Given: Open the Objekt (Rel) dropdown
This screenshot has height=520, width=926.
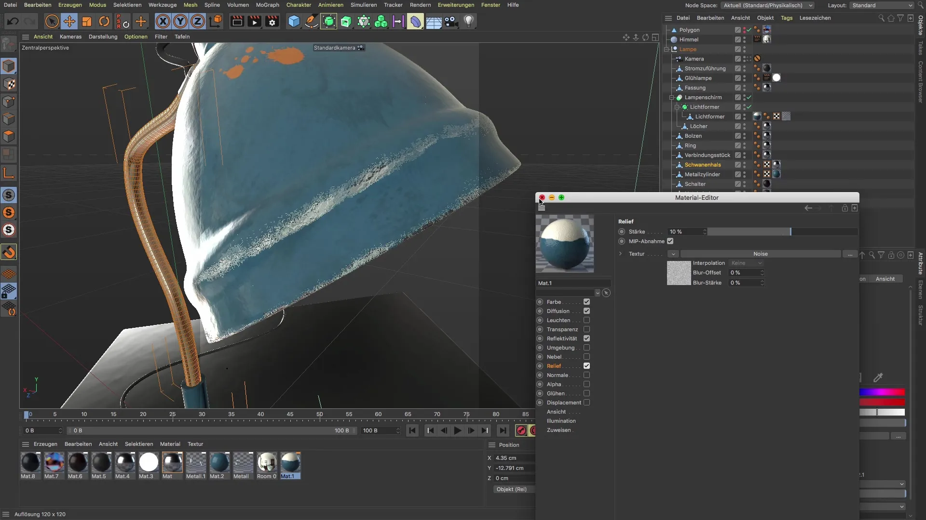Looking at the screenshot, I should tap(514, 489).
